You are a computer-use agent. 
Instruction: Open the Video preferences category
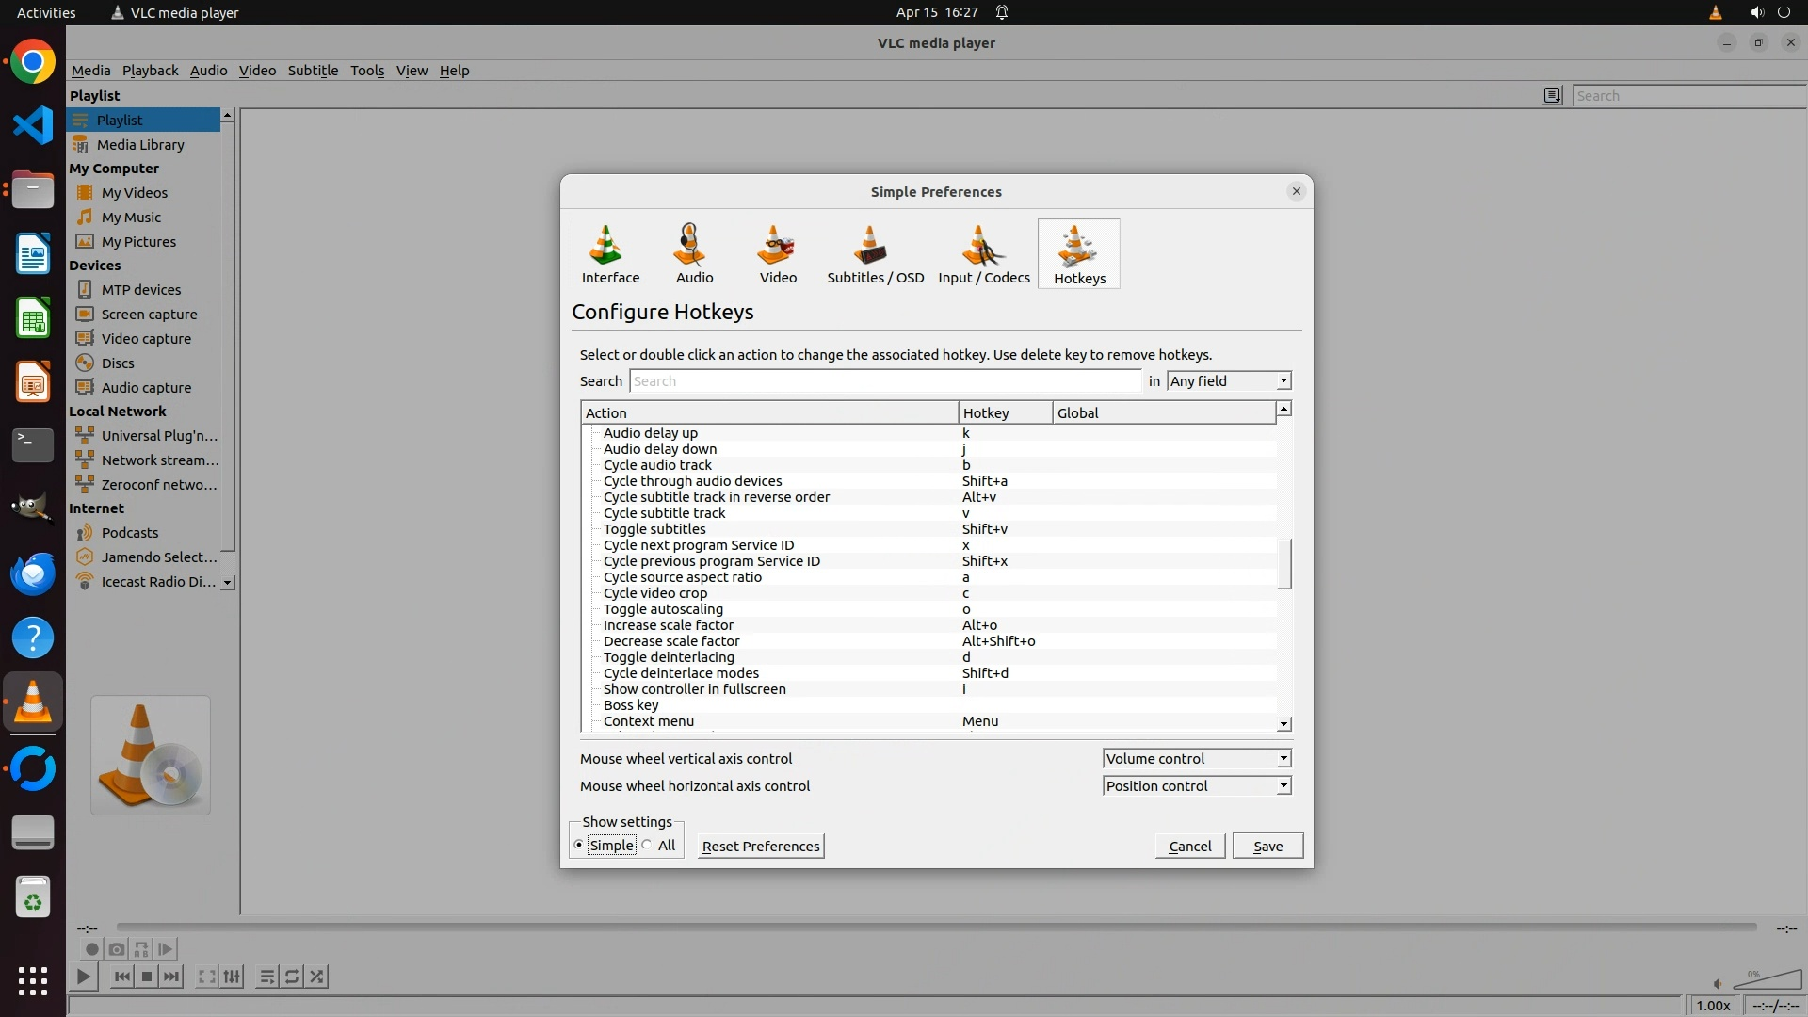(x=778, y=254)
